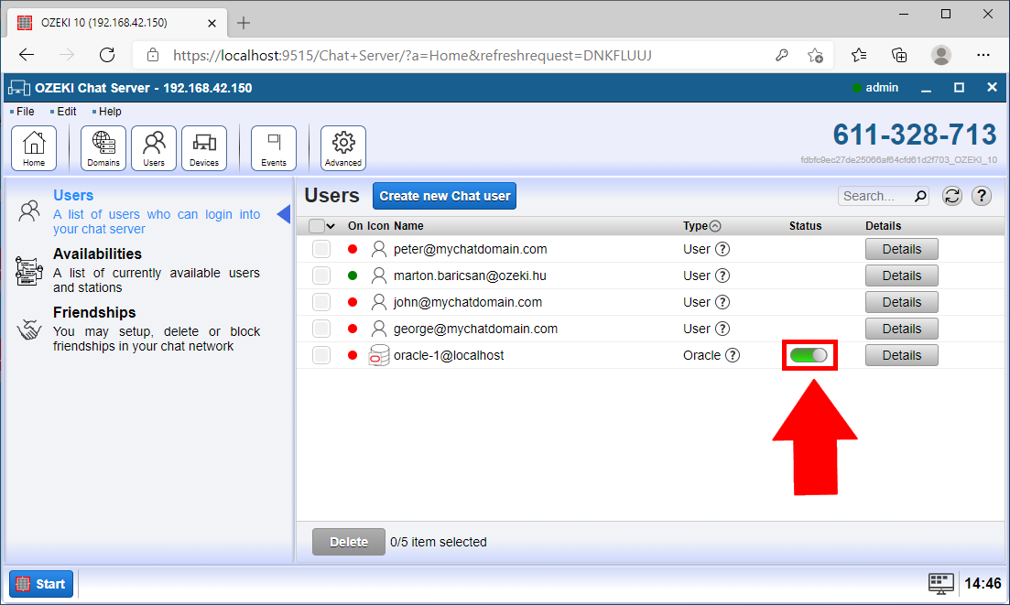Image resolution: width=1010 pixels, height=605 pixels.
Task: Open the Home icon in the toolbar
Action: point(33,146)
